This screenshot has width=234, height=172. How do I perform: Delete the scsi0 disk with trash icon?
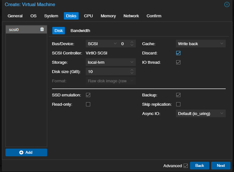42,29
